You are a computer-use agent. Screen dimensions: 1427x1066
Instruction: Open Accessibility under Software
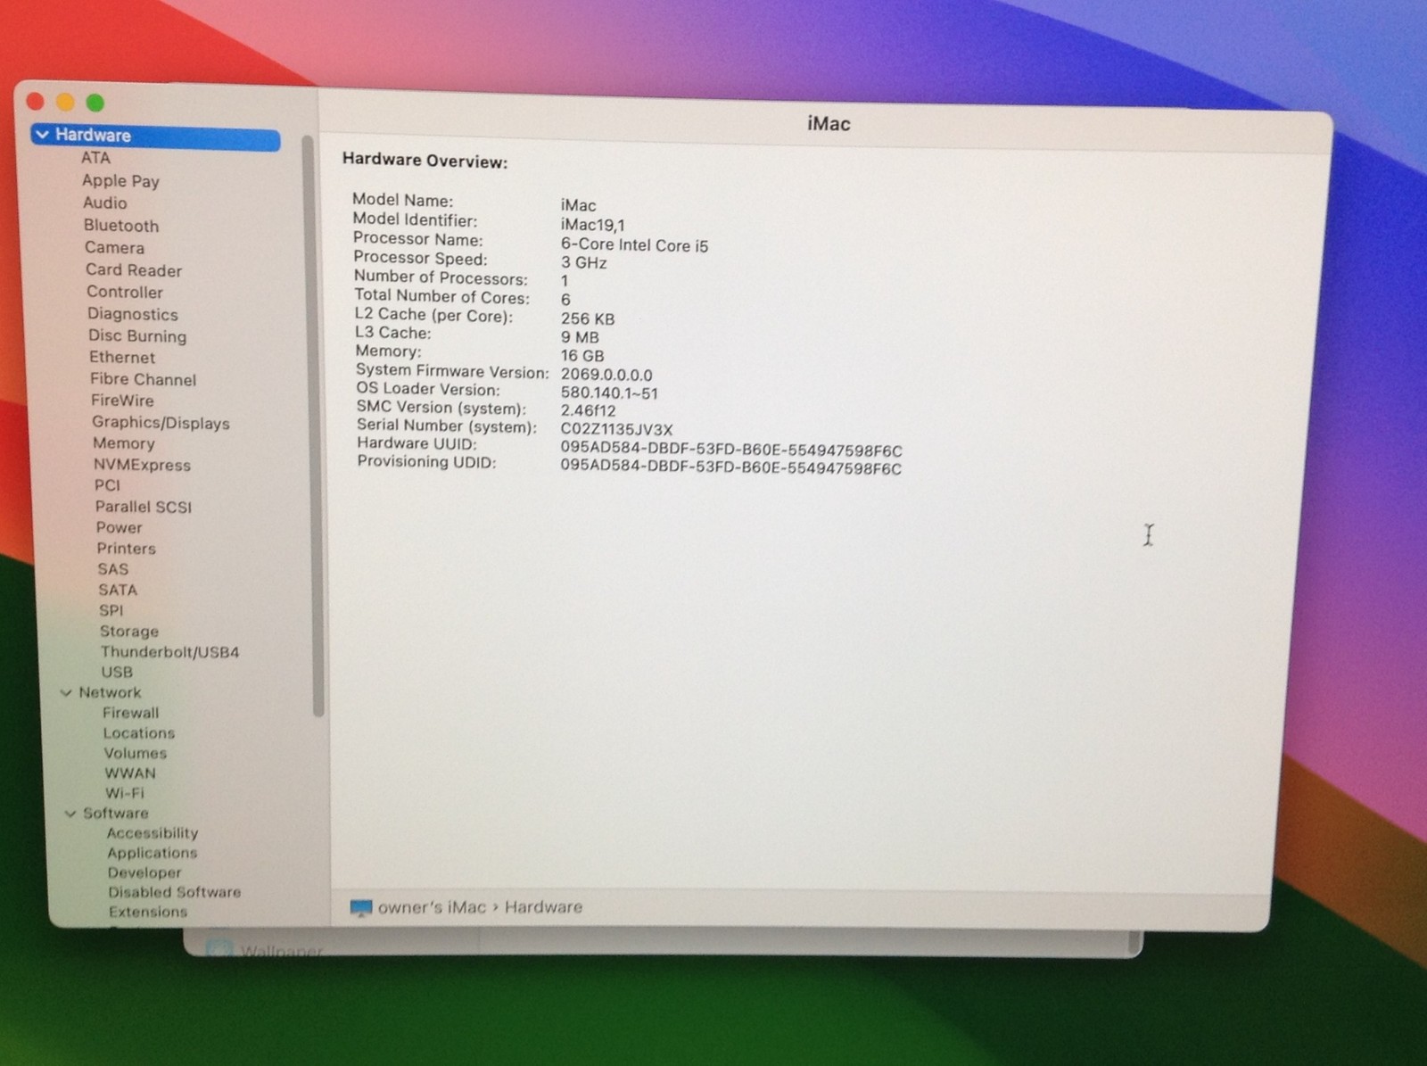coord(153,833)
